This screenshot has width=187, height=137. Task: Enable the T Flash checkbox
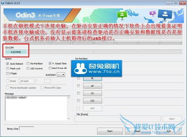[x=7, y=73]
